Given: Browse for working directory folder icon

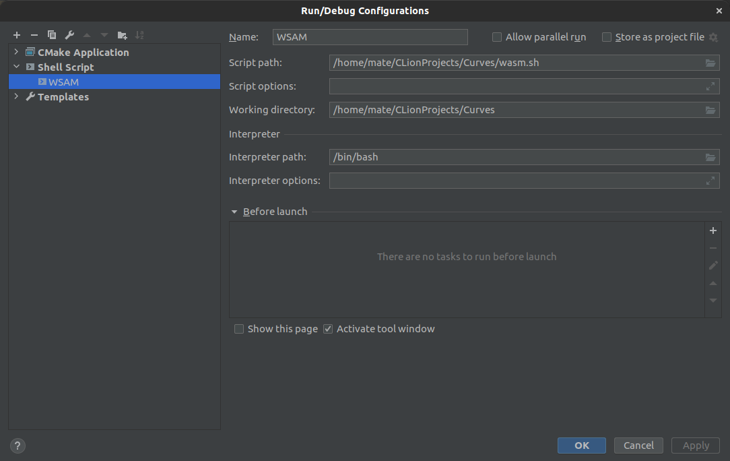Looking at the screenshot, I should coord(710,110).
